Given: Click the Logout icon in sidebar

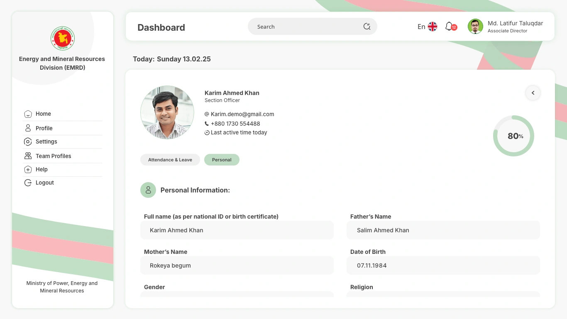Looking at the screenshot, I should pyautogui.click(x=28, y=183).
